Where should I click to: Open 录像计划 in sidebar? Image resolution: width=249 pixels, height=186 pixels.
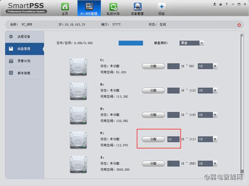click(x=25, y=61)
